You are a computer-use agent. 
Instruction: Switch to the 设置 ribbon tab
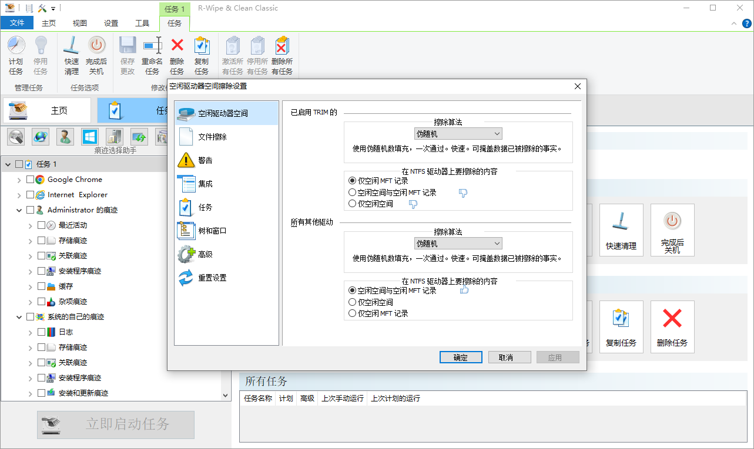pos(111,23)
